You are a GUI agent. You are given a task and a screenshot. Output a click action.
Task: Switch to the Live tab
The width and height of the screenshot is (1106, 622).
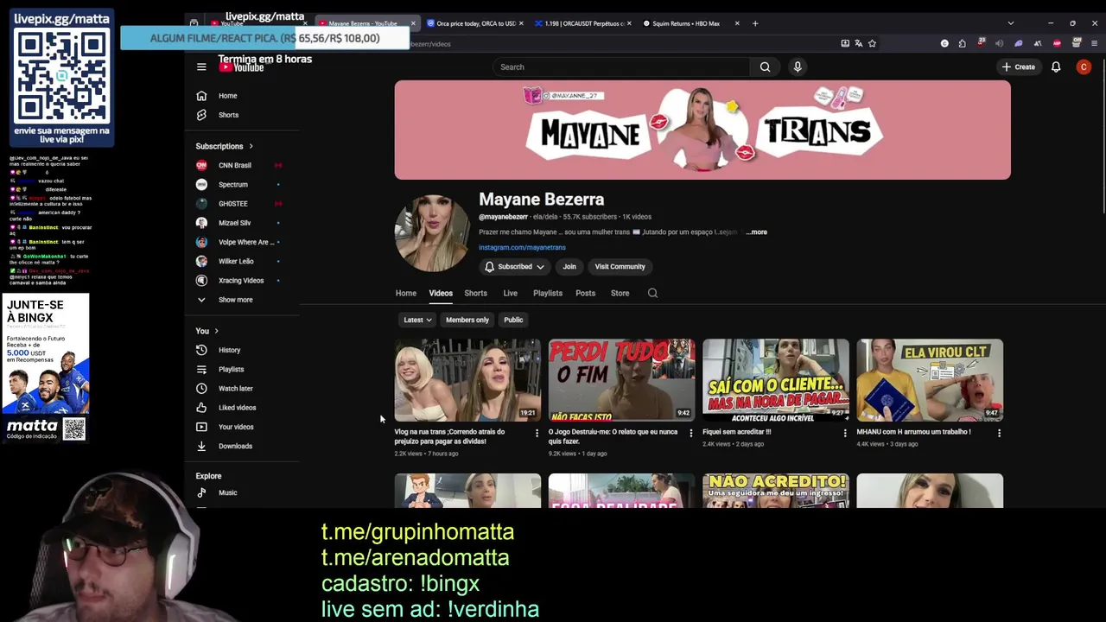[x=511, y=293]
